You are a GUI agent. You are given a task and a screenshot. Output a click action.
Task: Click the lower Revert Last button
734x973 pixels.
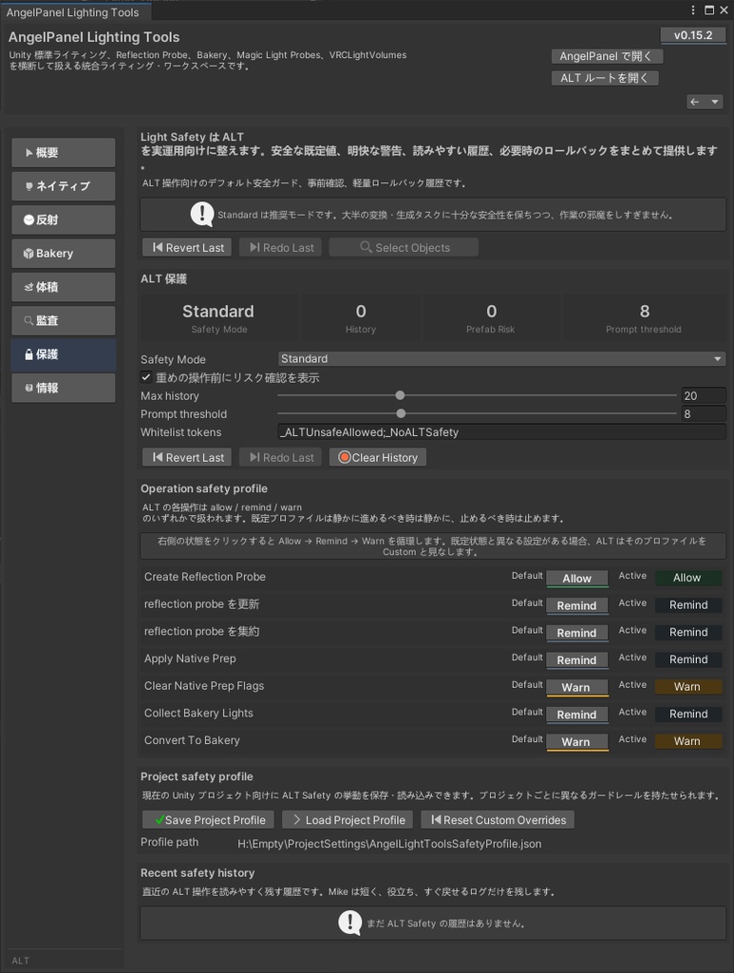pos(187,457)
